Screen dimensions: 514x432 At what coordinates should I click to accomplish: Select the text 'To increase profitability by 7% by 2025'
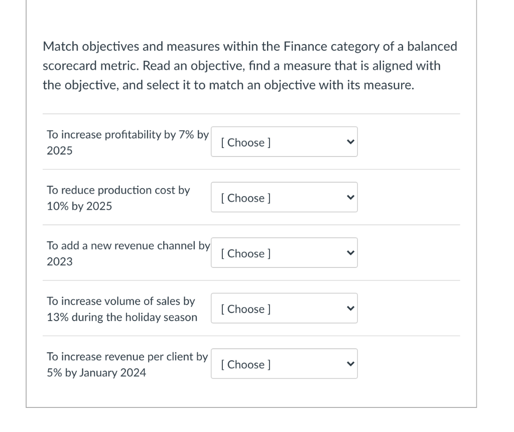coord(127,142)
